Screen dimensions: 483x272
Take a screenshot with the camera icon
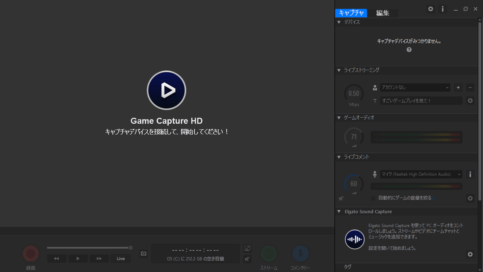[x=144, y=253]
